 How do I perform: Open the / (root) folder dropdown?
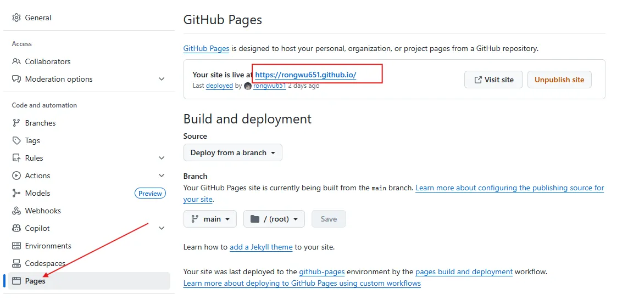274,219
